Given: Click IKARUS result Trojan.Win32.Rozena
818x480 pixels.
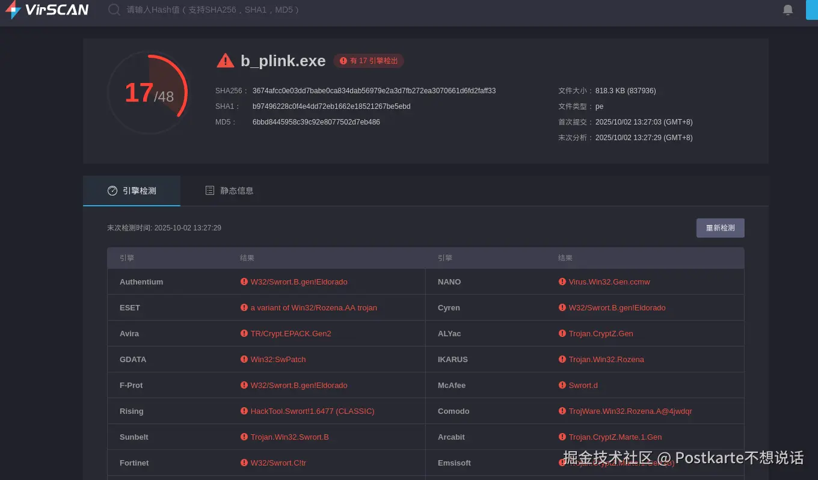Looking at the screenshot, I should point(606,359).
